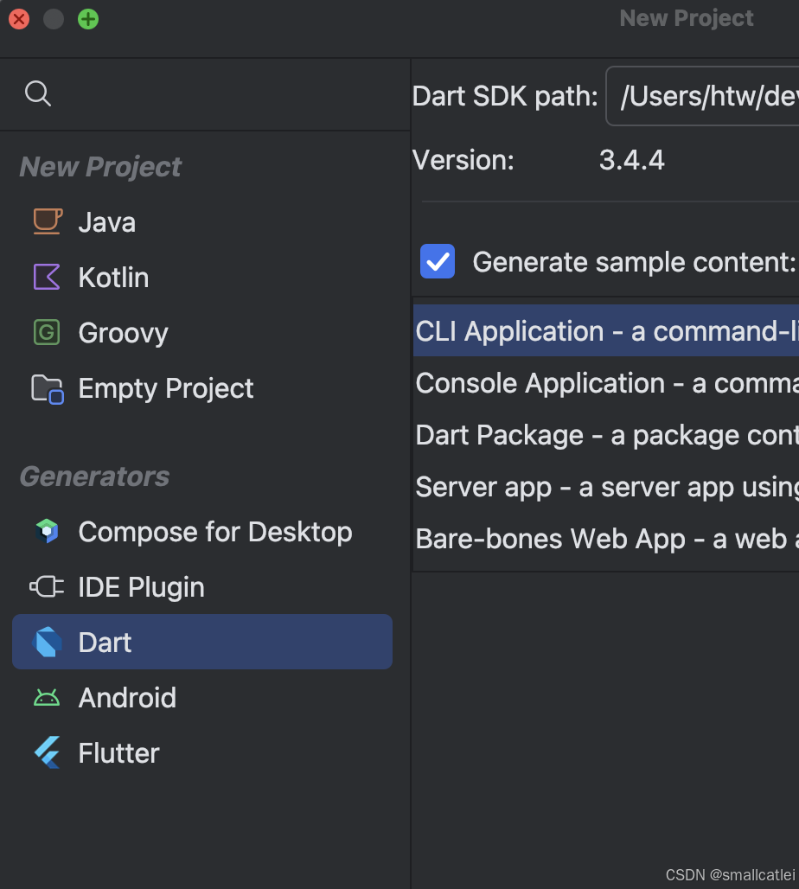Choose Groovy project type label
The image size is (799, 889).
pyautogui.click(x=123, y=334)
